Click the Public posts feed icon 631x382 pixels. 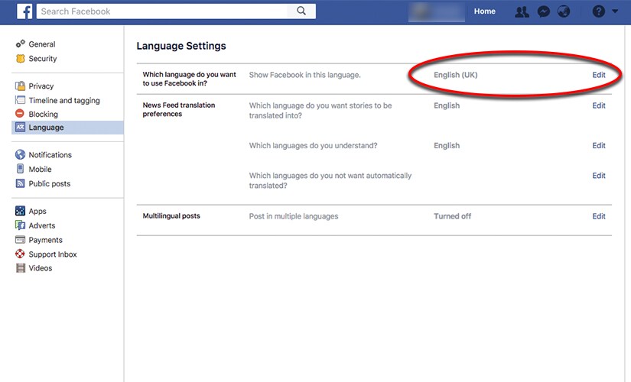(20, 183)
